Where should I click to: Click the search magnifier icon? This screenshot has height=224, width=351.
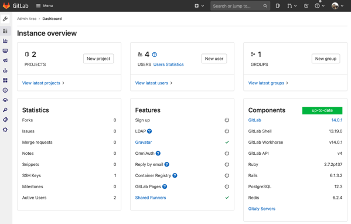(265, 6)
